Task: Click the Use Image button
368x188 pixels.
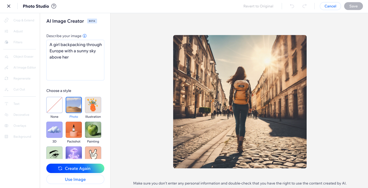Action: (75, 179)
